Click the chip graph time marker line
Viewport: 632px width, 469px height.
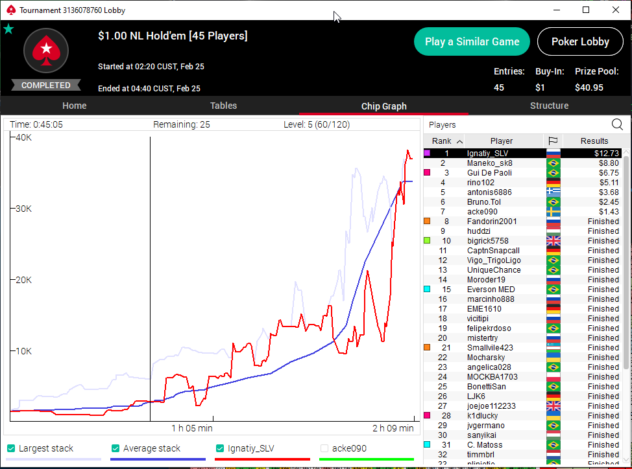point(151,279)
